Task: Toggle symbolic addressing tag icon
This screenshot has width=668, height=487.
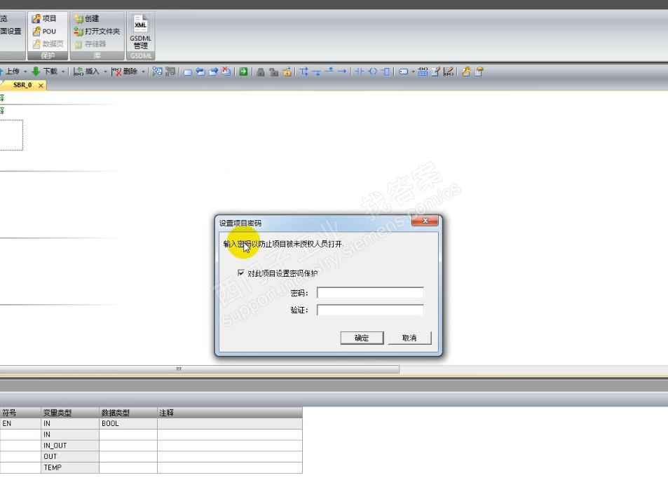Action: (403, 71)
